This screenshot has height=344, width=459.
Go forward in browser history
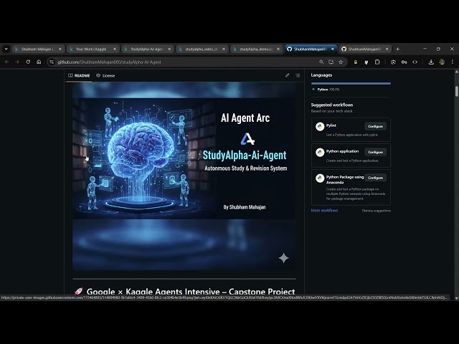click(x=17, y=62)
